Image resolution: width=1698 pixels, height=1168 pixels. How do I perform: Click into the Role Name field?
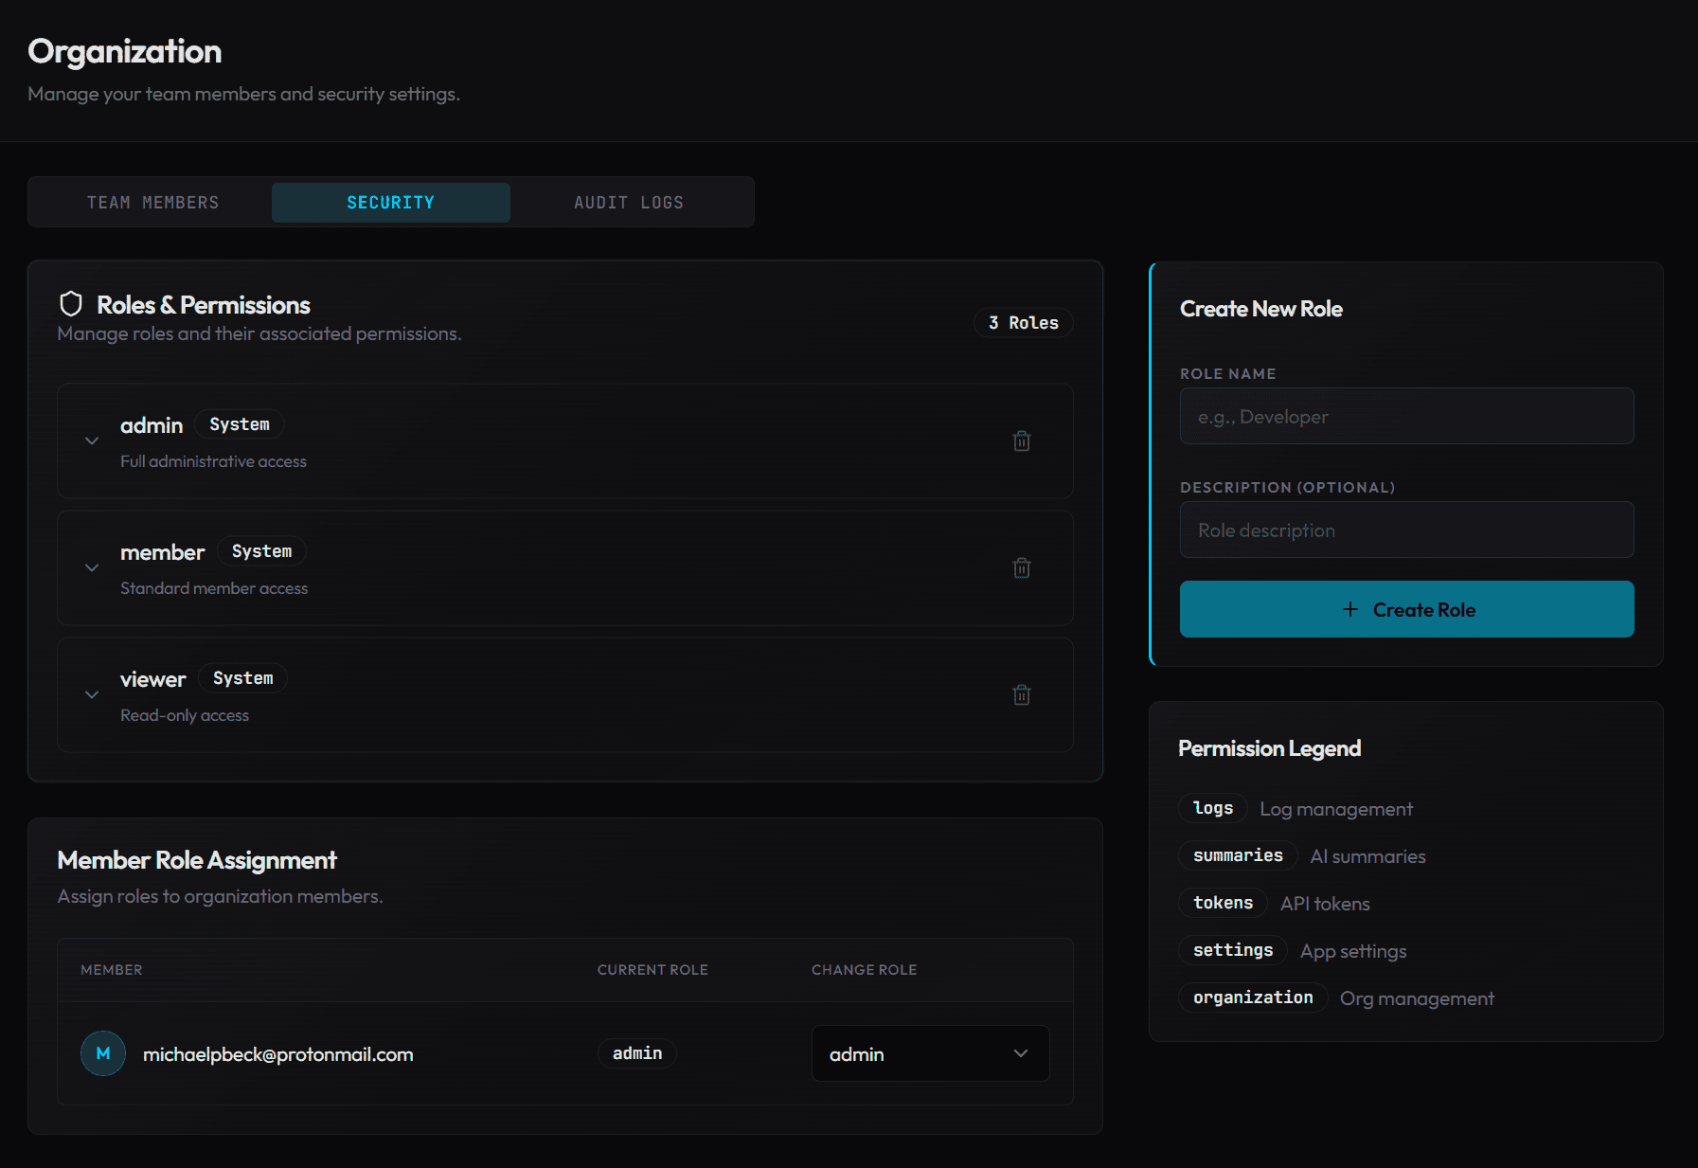(x=1406, y=417)
